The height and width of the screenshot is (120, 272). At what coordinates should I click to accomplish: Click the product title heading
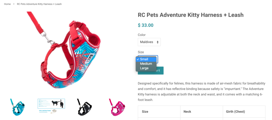(x=190, y=15)
